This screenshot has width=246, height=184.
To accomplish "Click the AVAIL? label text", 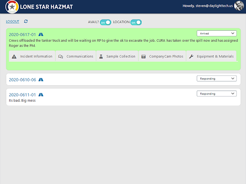I will pos(93,22).
